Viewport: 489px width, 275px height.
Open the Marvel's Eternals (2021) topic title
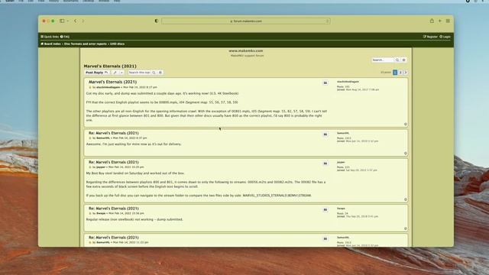tap(110, 66)
